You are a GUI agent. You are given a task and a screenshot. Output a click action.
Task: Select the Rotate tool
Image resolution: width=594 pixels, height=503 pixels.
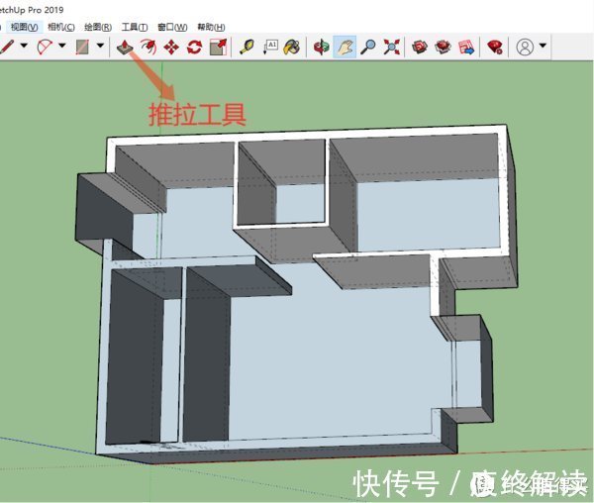[x=194, y=48]
